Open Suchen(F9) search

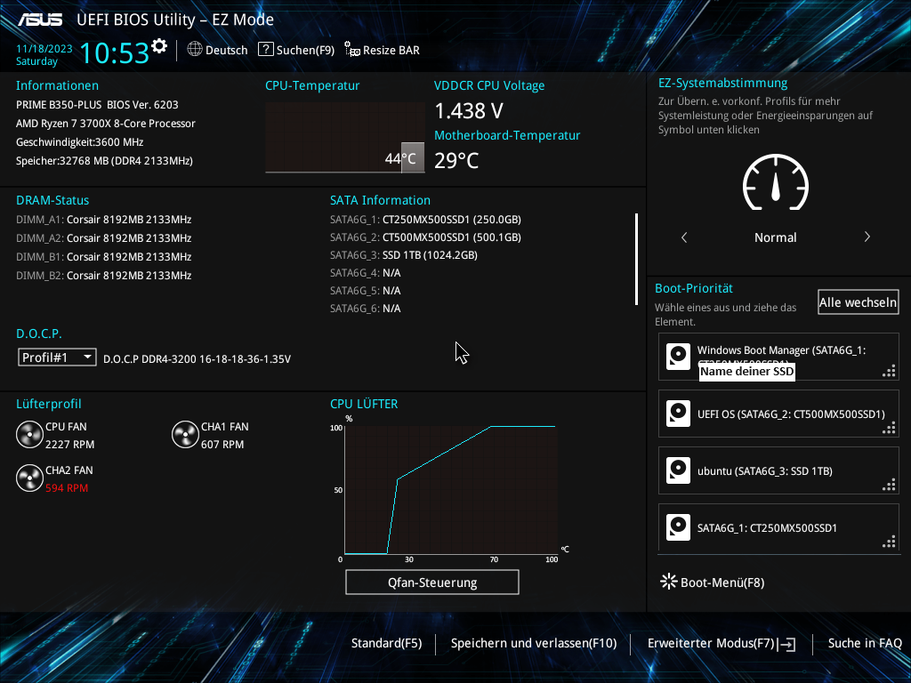pyautogui.click(x=306, y=50)
